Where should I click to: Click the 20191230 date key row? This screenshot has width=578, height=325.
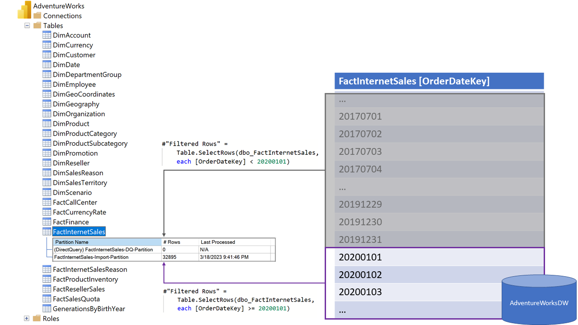point(439,222)
